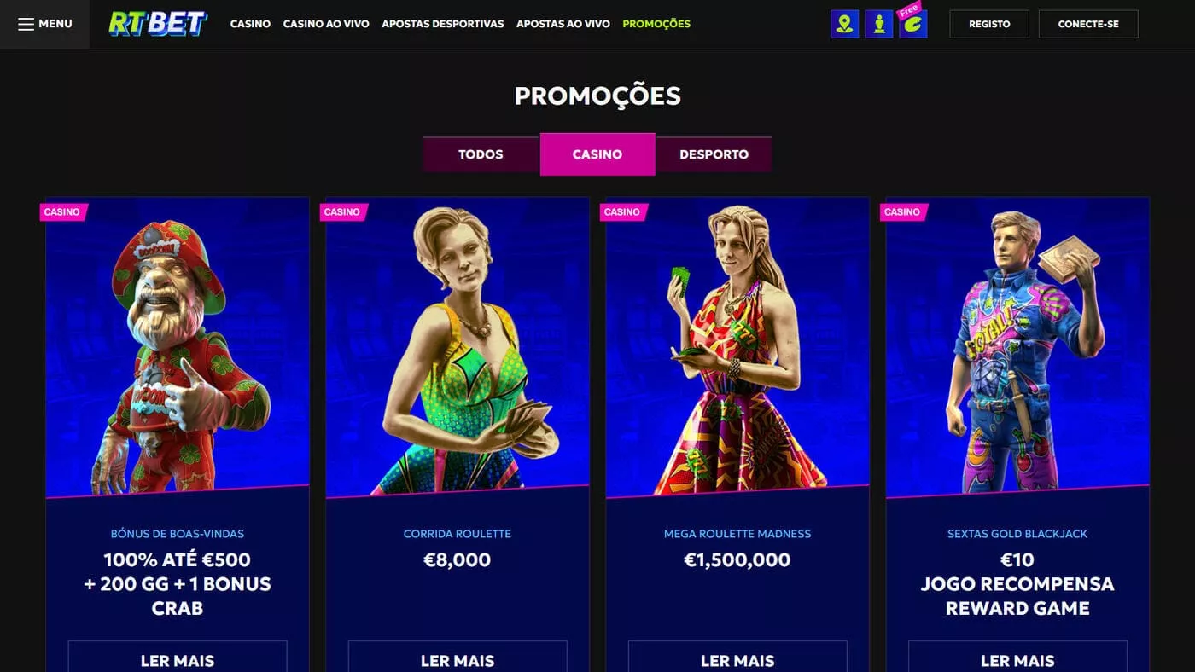The image size is (1195, 672).
Task: Open the avatar figure statue icon
Action: click(878, 24)
